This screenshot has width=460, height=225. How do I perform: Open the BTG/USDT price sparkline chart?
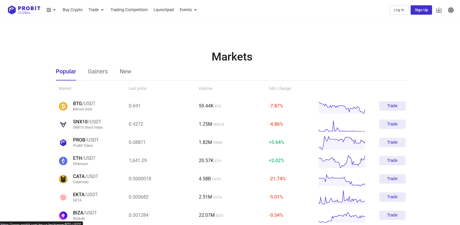coord(342,108)
